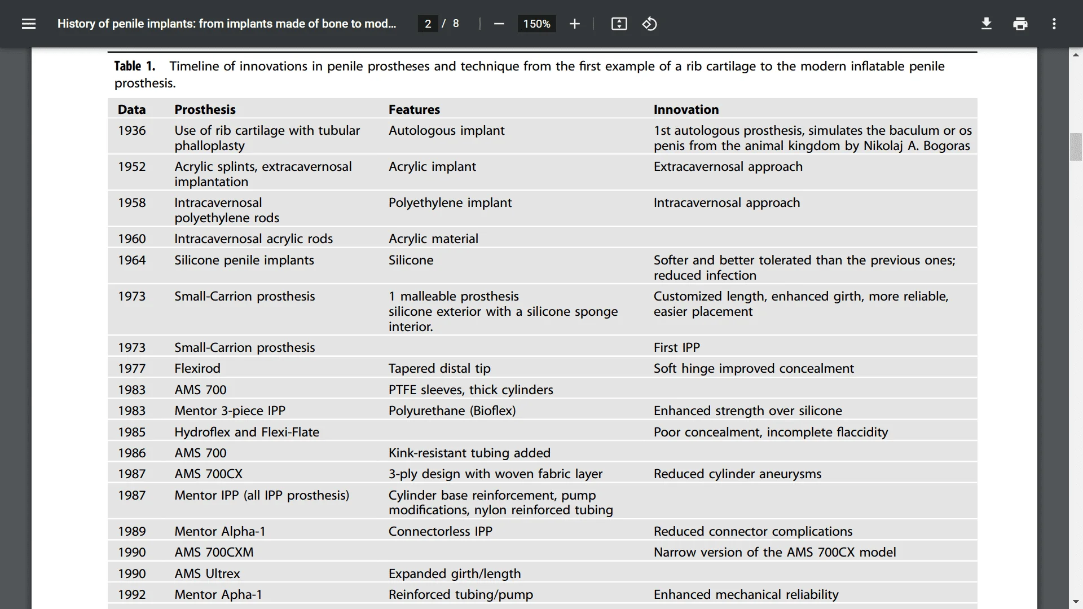The height and width of the screenshot is (609, 1083).
Task: Click 'Enhanced mechanical reliability' cell
Action: pos(746,594)
